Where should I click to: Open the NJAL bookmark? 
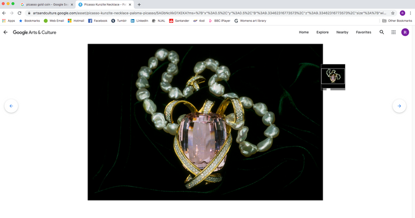click(158, 21)
